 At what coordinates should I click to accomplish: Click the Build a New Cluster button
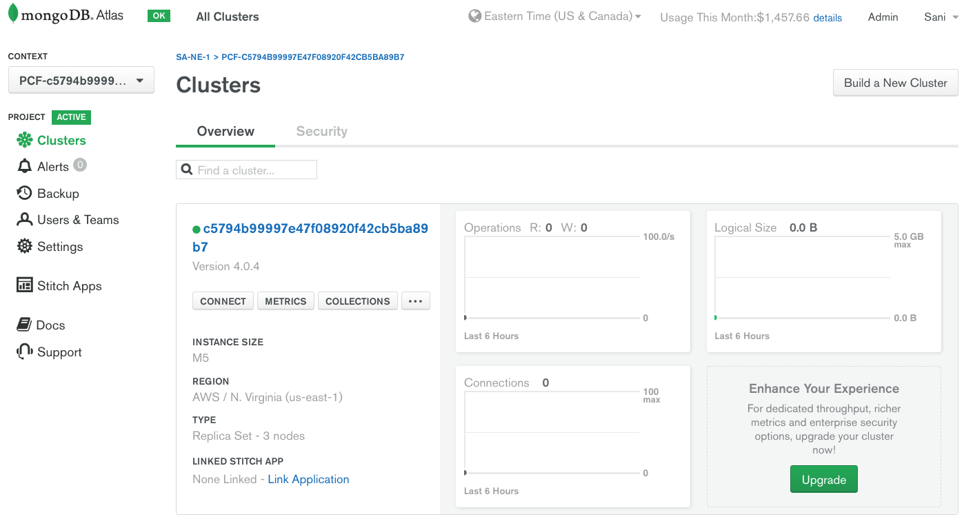tap(895, 83)
